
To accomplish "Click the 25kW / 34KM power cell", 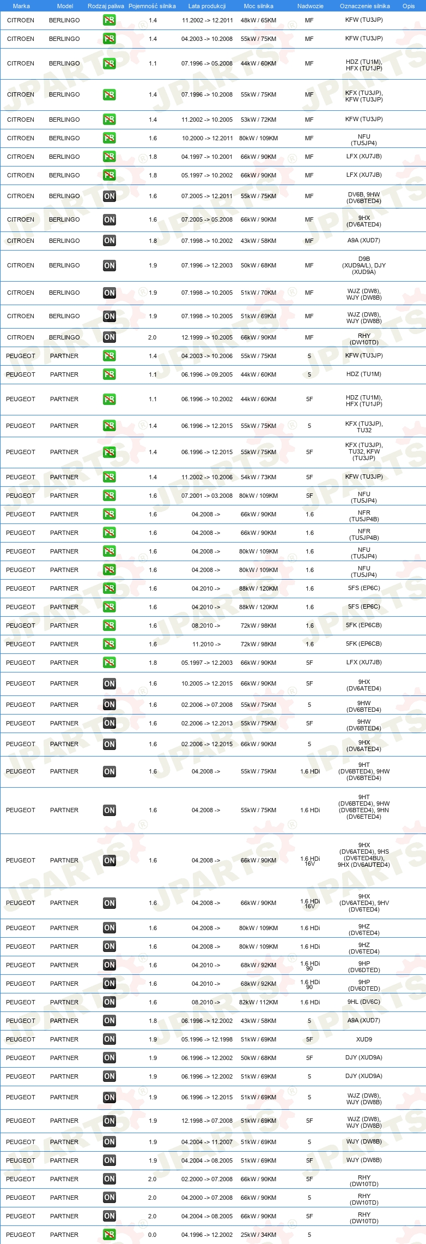I will (259, 1235).
